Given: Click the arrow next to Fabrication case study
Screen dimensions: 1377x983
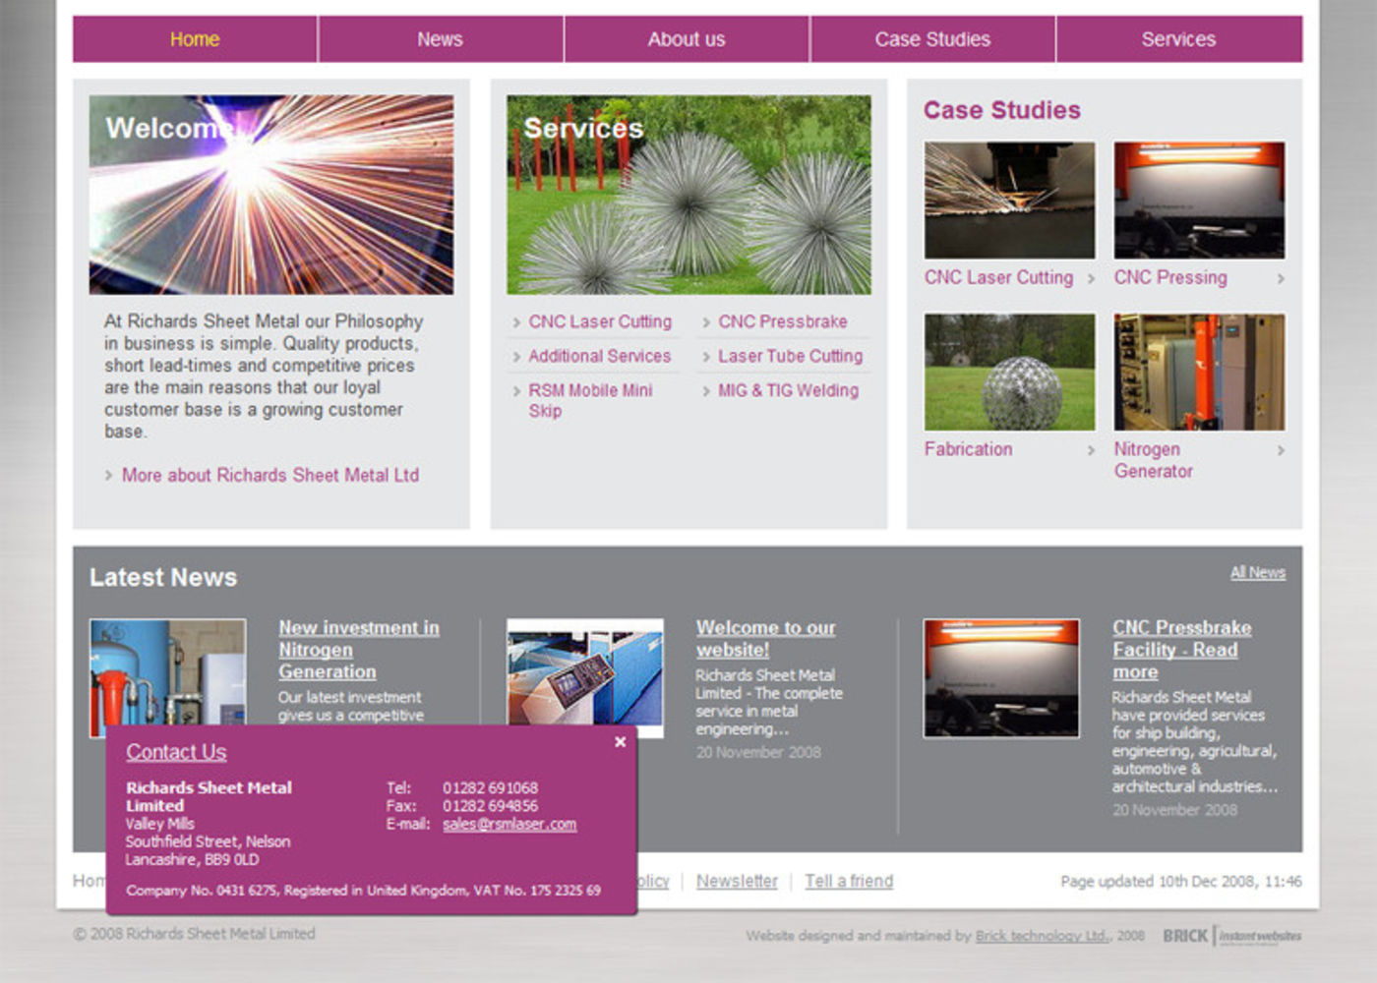Looking at the screenshot, I should [1092, 449].
